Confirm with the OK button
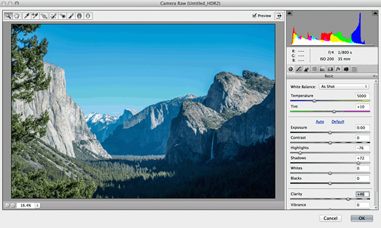381x228 pixels. tap(361, 218)
